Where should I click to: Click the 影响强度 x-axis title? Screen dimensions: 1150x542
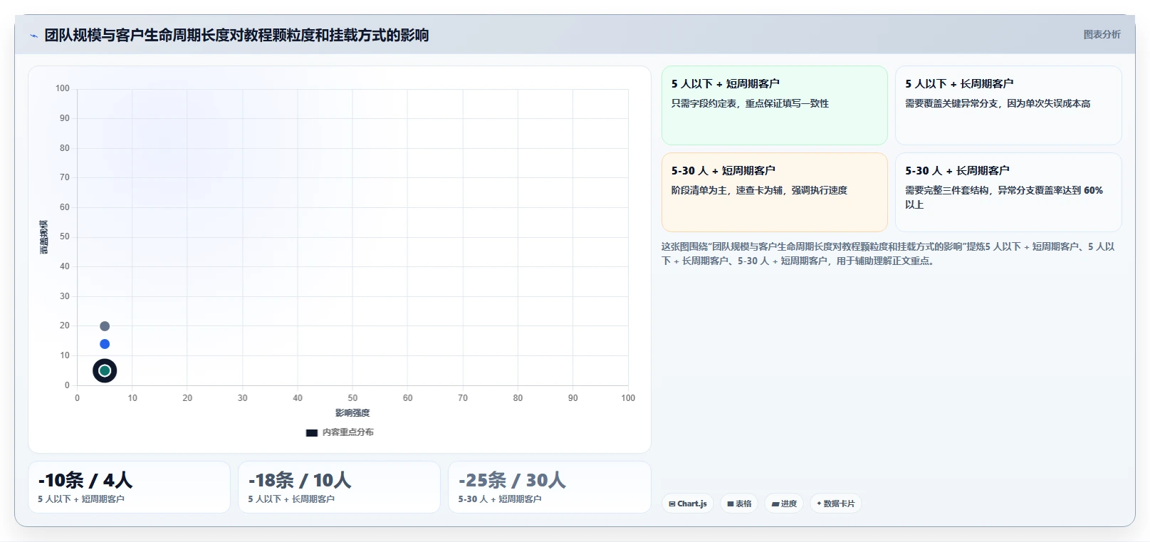click(x=352, y=413)
